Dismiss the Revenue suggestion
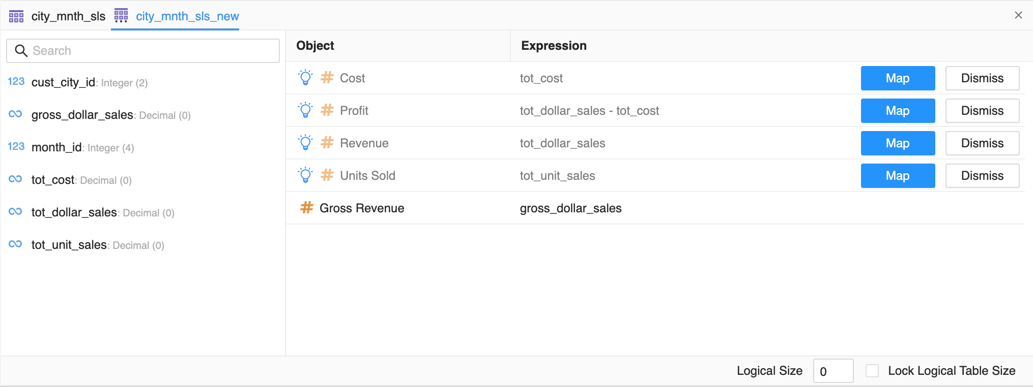Image resolution: width=1033 pixels, height=387 pixels. click(x=982, y=143)
